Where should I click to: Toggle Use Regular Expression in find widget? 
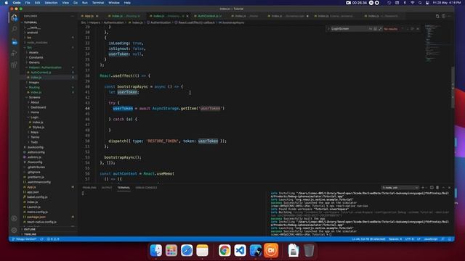380,29
